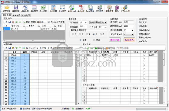Save project via the 保存项目 floppy icon
The image size is (169, 111).
pos(16,9)
